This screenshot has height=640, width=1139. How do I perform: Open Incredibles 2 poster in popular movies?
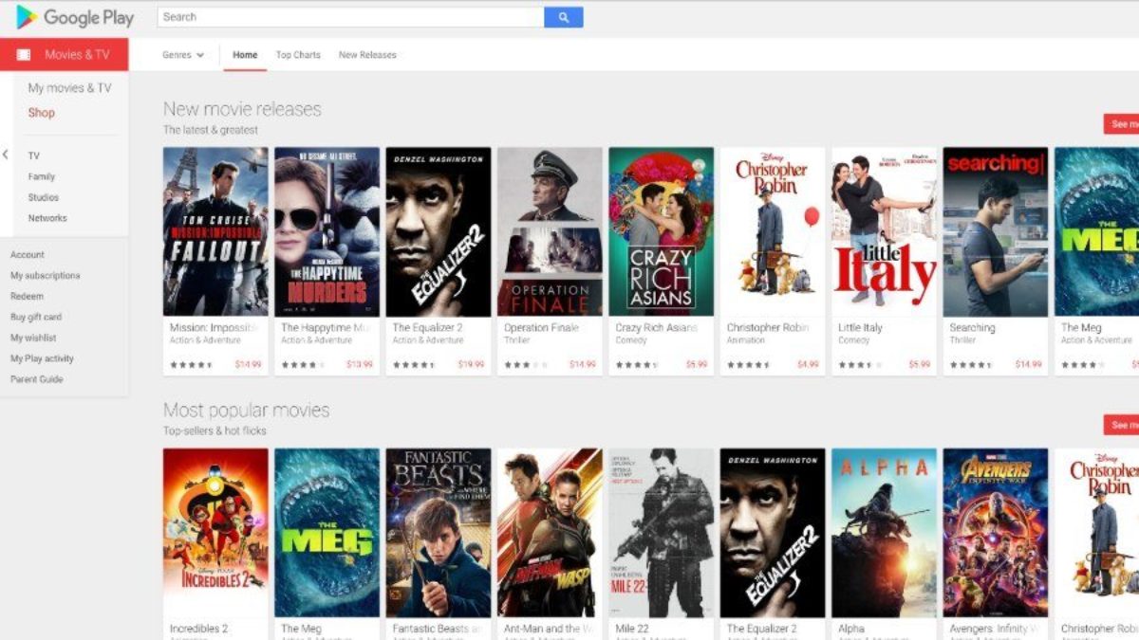point(215,532)
